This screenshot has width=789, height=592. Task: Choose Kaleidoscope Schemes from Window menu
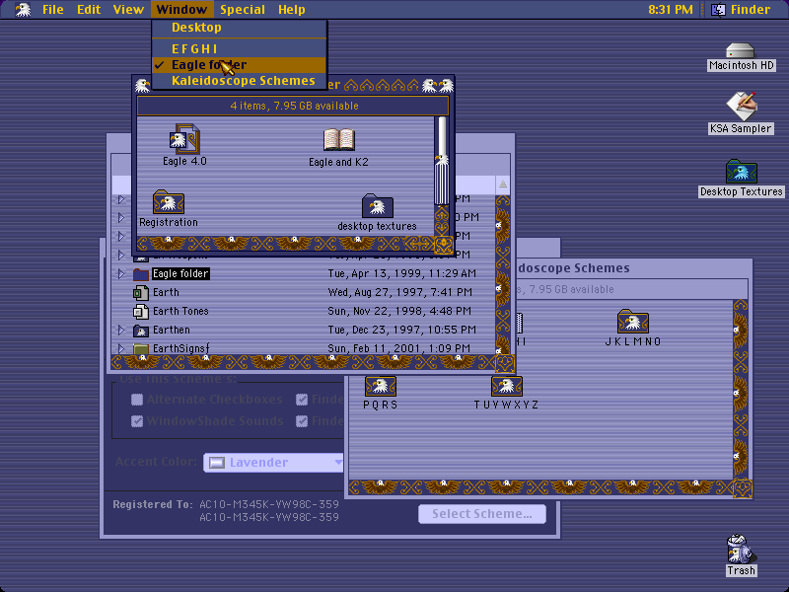240,81
